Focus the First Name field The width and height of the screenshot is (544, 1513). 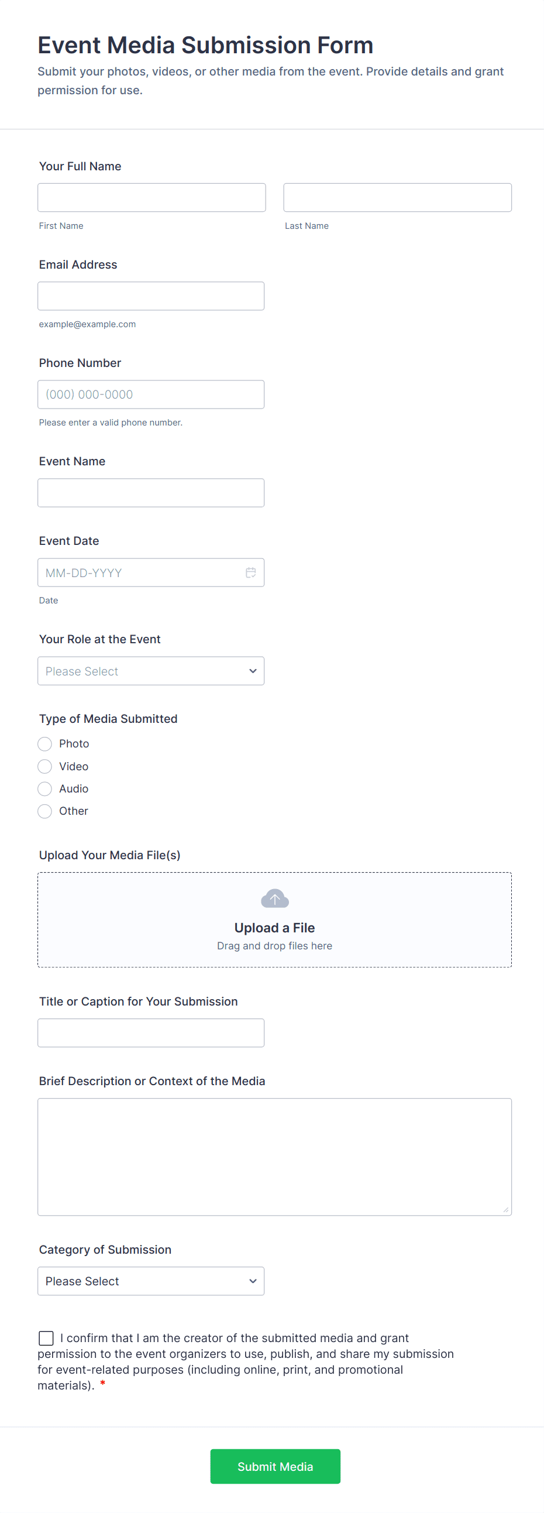152,198
